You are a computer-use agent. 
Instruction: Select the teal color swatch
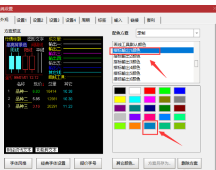click(x=135, y=108)
